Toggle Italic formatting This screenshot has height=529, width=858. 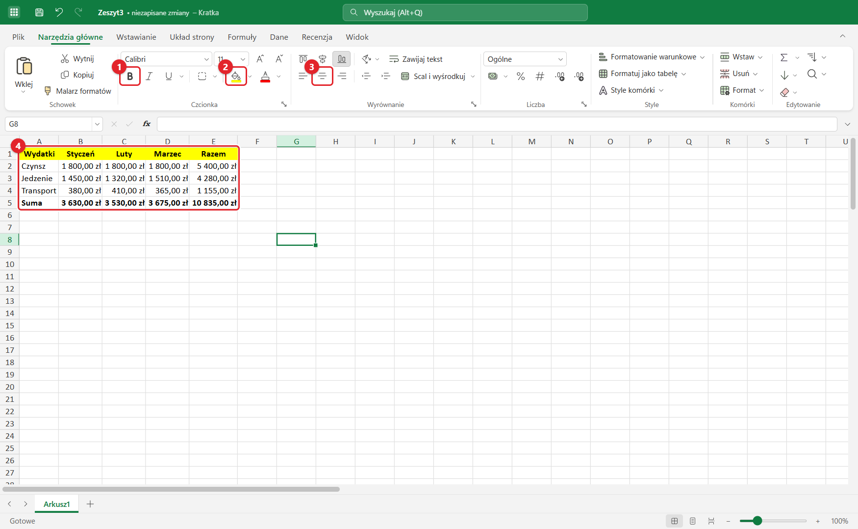click(x=149, y=76)
